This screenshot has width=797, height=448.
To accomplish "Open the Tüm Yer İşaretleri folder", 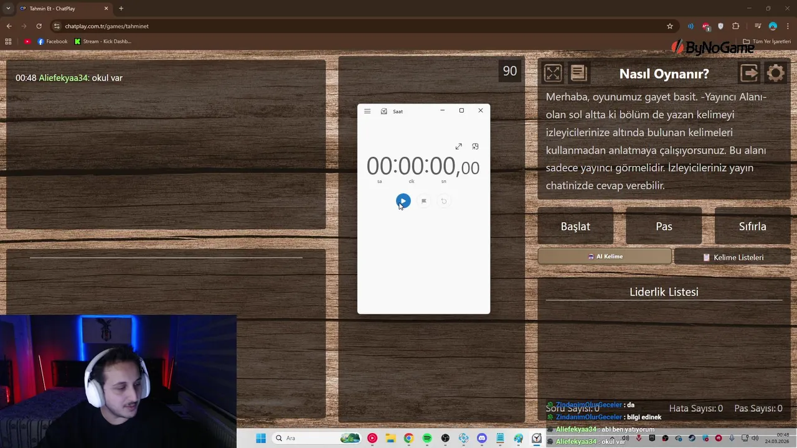I will pos(767,42).
